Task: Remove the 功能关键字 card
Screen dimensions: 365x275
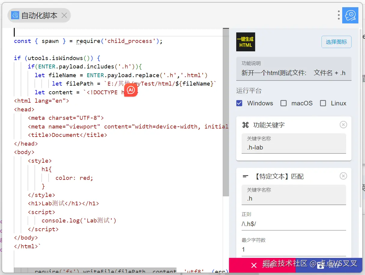Action: tap(343, 125)
